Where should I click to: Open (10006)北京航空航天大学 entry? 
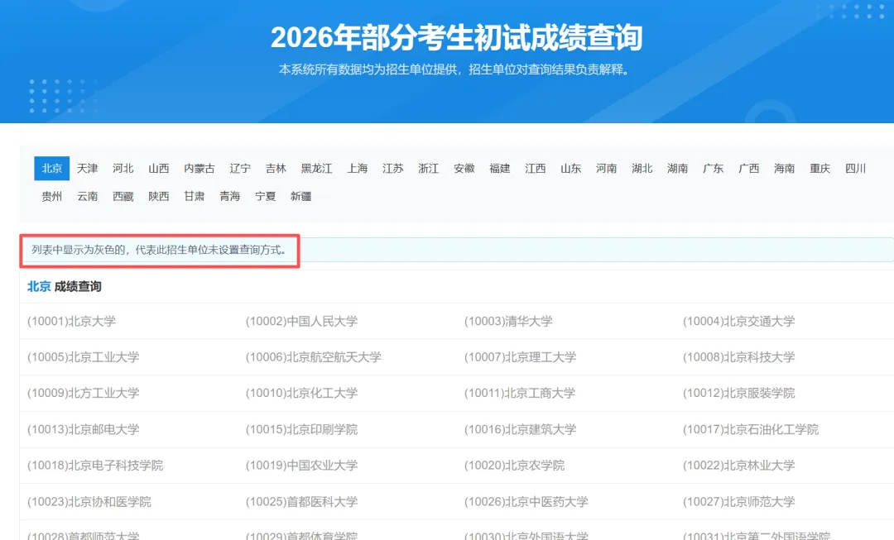[314, 357]
